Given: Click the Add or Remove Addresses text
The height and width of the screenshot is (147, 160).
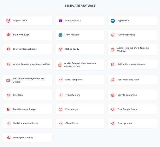Looking at the screenshot, I should (131, 64).
